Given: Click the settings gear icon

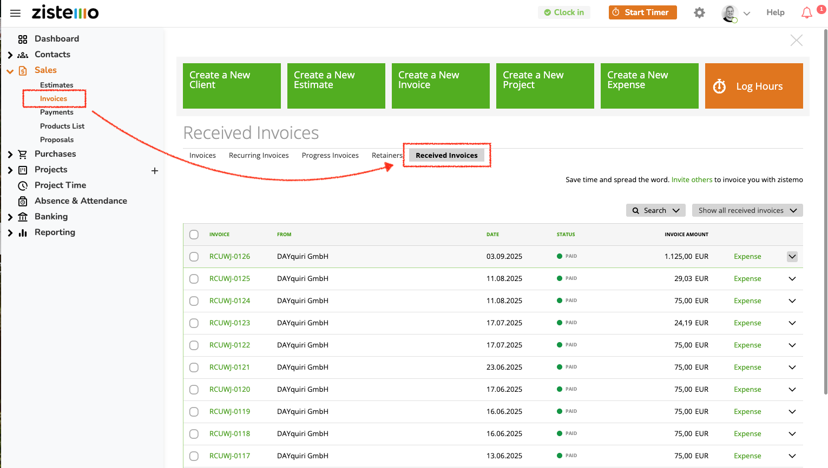Looking at the screenshot, I should [x=699, y=12].
